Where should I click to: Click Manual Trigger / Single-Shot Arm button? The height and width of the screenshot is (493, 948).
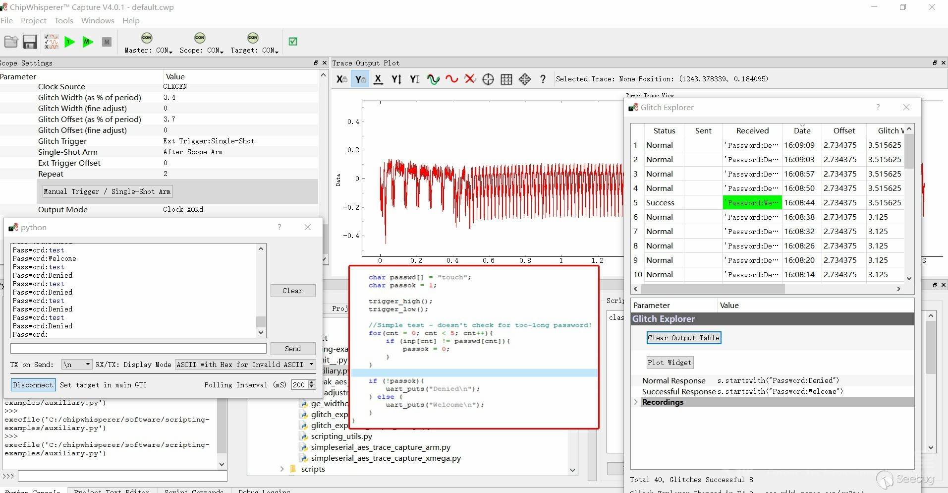107,191
